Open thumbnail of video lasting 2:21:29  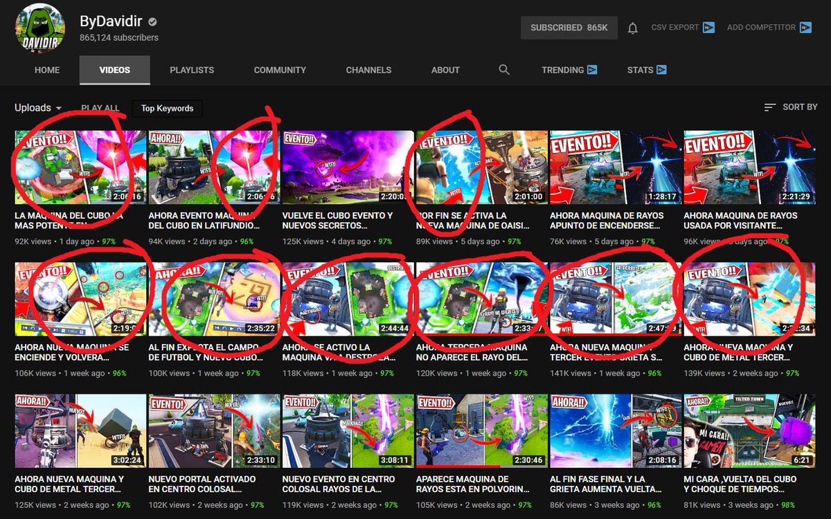coord(749,167)
